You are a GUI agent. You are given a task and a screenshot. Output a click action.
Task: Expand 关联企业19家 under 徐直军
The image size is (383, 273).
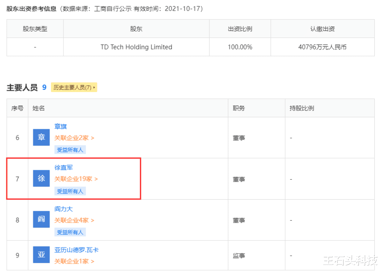[74, 179]
